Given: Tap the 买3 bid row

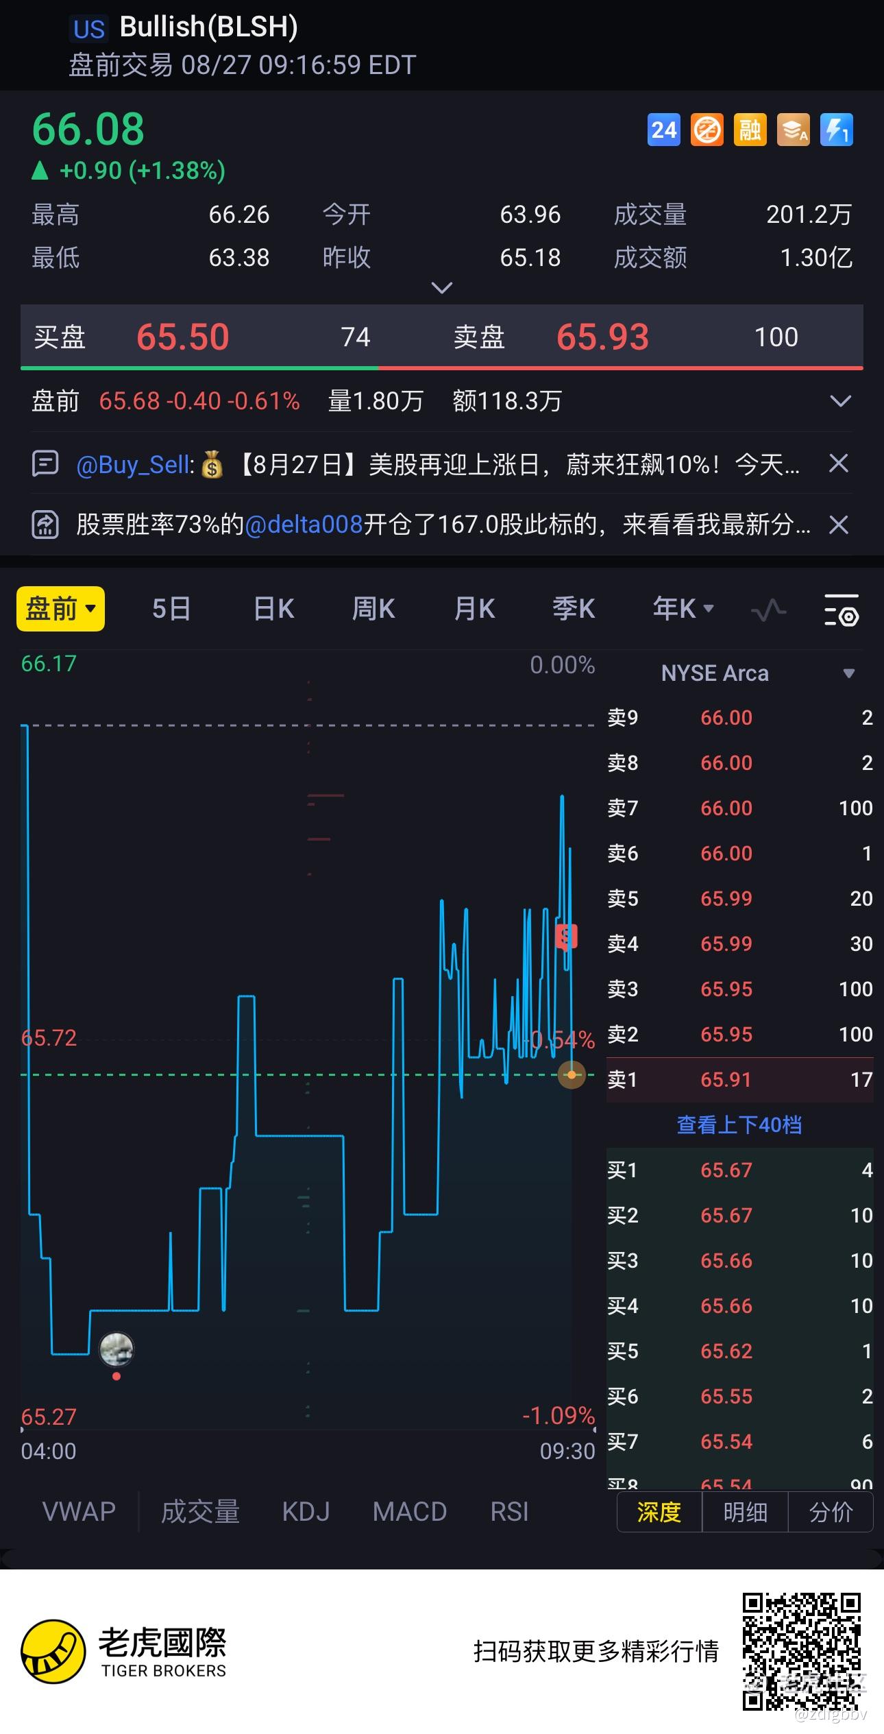Looking at the screenshot, I should [x=740, y=1260].
